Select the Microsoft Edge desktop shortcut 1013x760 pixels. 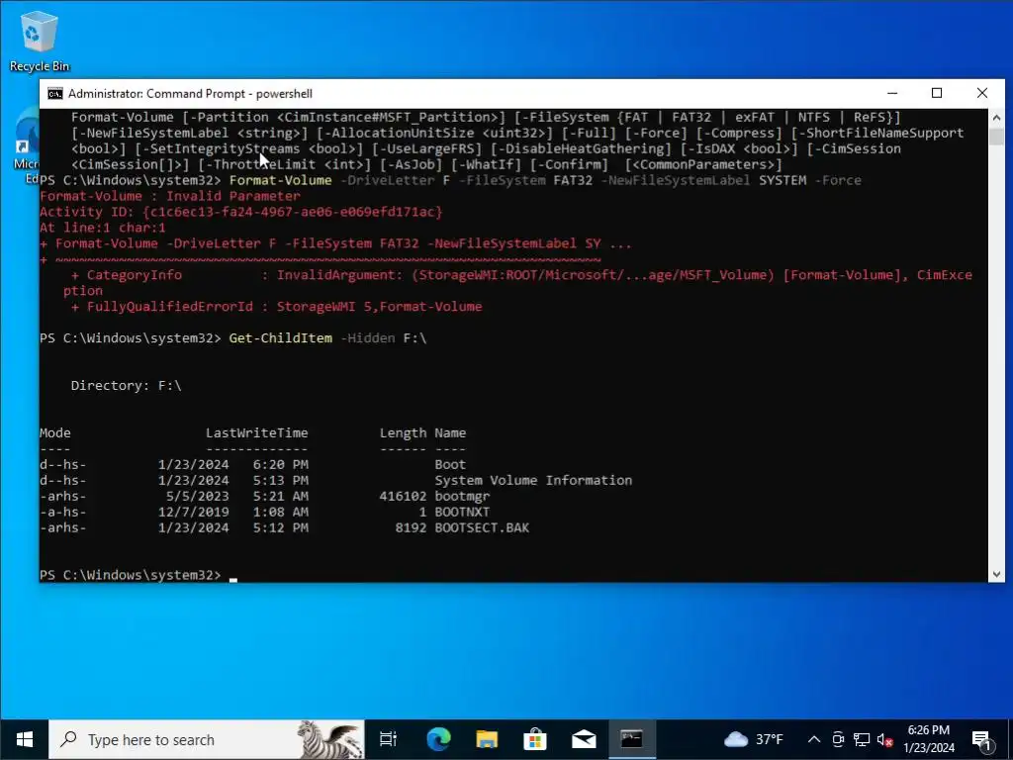click(x=26, y=145)
